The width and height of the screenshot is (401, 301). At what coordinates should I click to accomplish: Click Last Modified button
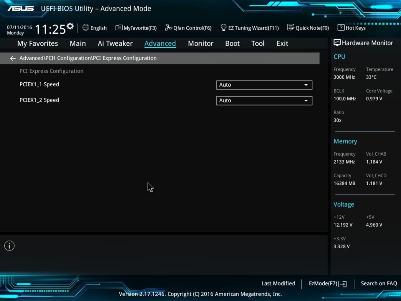[278, 283]
